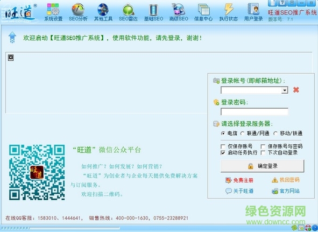318x232 pixels.
Task: Launch the SEO雷达 tool
Action: (x=128, y=12)
